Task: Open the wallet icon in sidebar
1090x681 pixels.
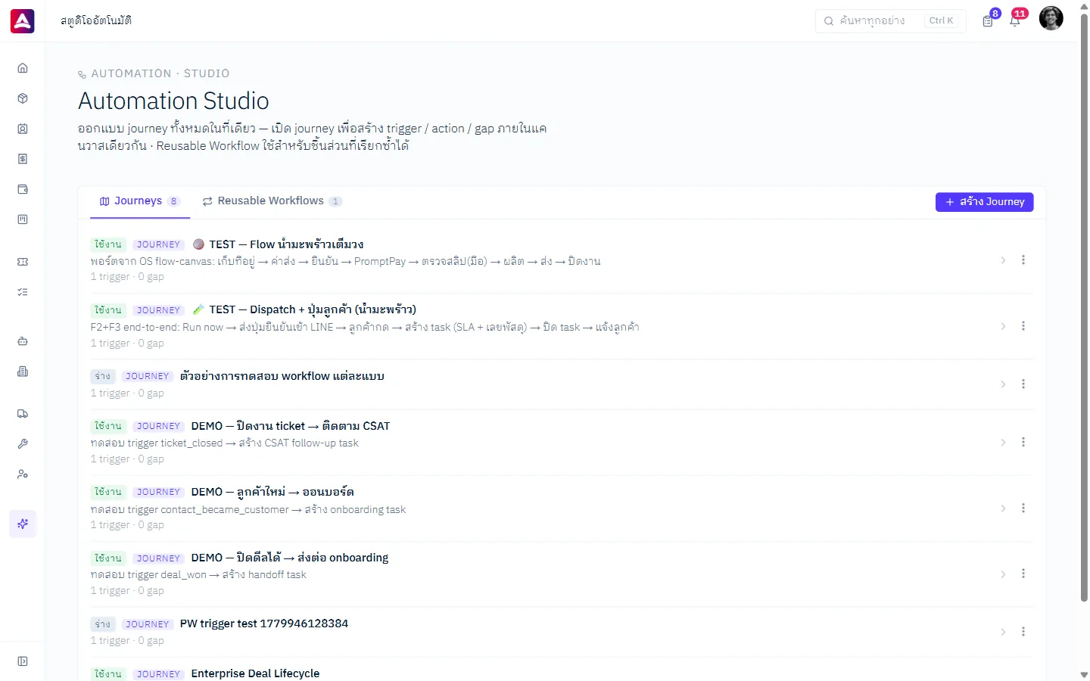Action: coord(23,189)
